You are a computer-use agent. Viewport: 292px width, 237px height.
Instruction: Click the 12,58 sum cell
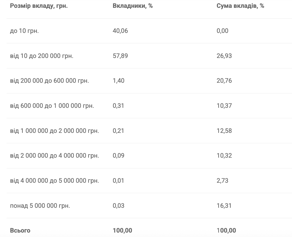[x=224, y=131]
